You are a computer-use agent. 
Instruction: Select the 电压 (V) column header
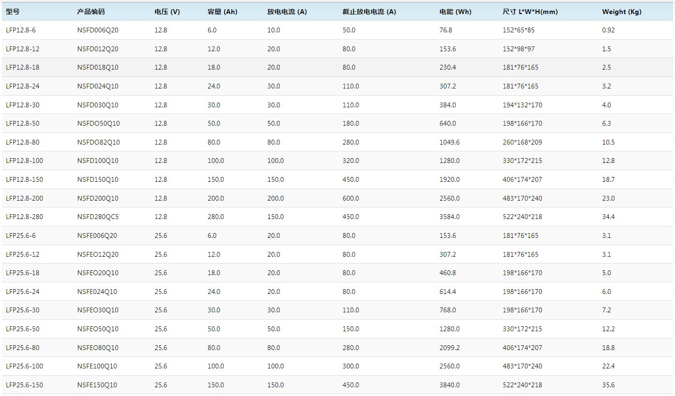pyautogui.click(x=167, y=12)
